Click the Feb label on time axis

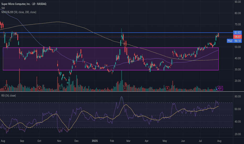(112, 141)
